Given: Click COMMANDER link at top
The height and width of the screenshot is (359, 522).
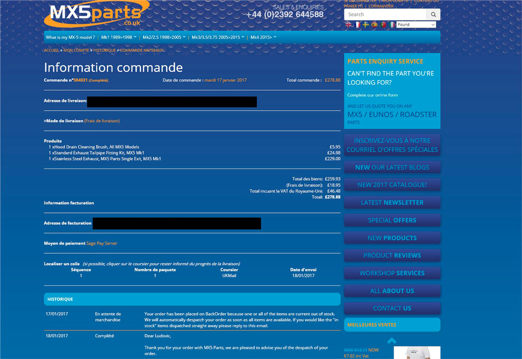Looking at the screenshot, I should (x=381, y=6).
